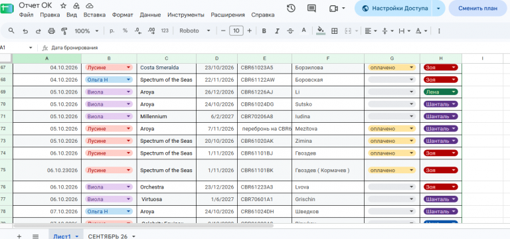510x239 pixels.
Task: Open horizontal align options
Action: pyautogui.click(x=371, y=31)
